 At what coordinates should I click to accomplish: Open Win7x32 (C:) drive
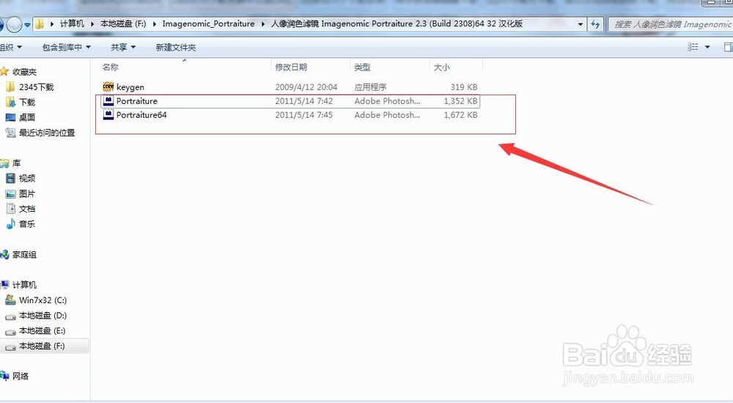[43, 300]
